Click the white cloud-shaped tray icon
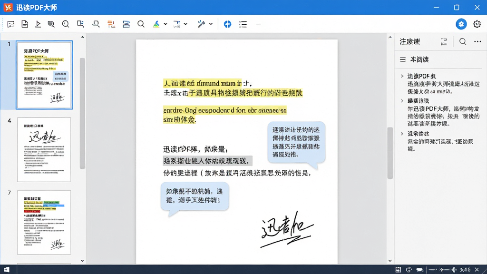Viewport: 487px width, 274px height. (x=419, y=270)
